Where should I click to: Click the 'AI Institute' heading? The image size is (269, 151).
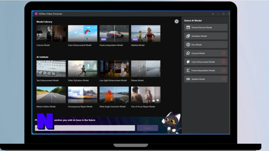click(x=42, y=57)
